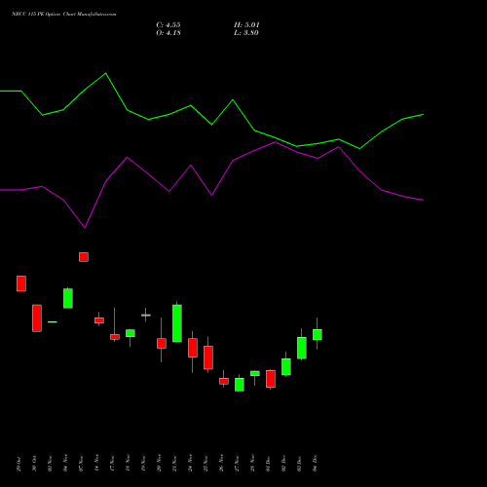487x487 pixels.
Task: Click the tall green candle for 21 Nov
Action: [x=177, y=323]
